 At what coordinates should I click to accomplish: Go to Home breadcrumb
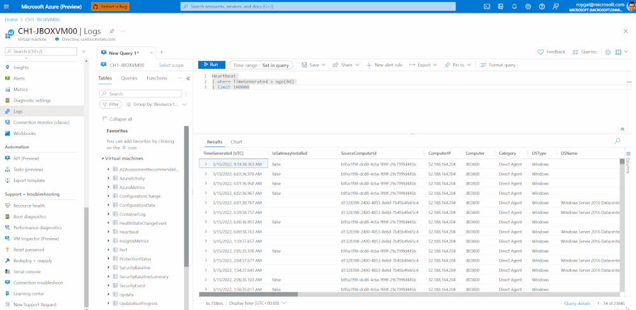pos(11,20)
